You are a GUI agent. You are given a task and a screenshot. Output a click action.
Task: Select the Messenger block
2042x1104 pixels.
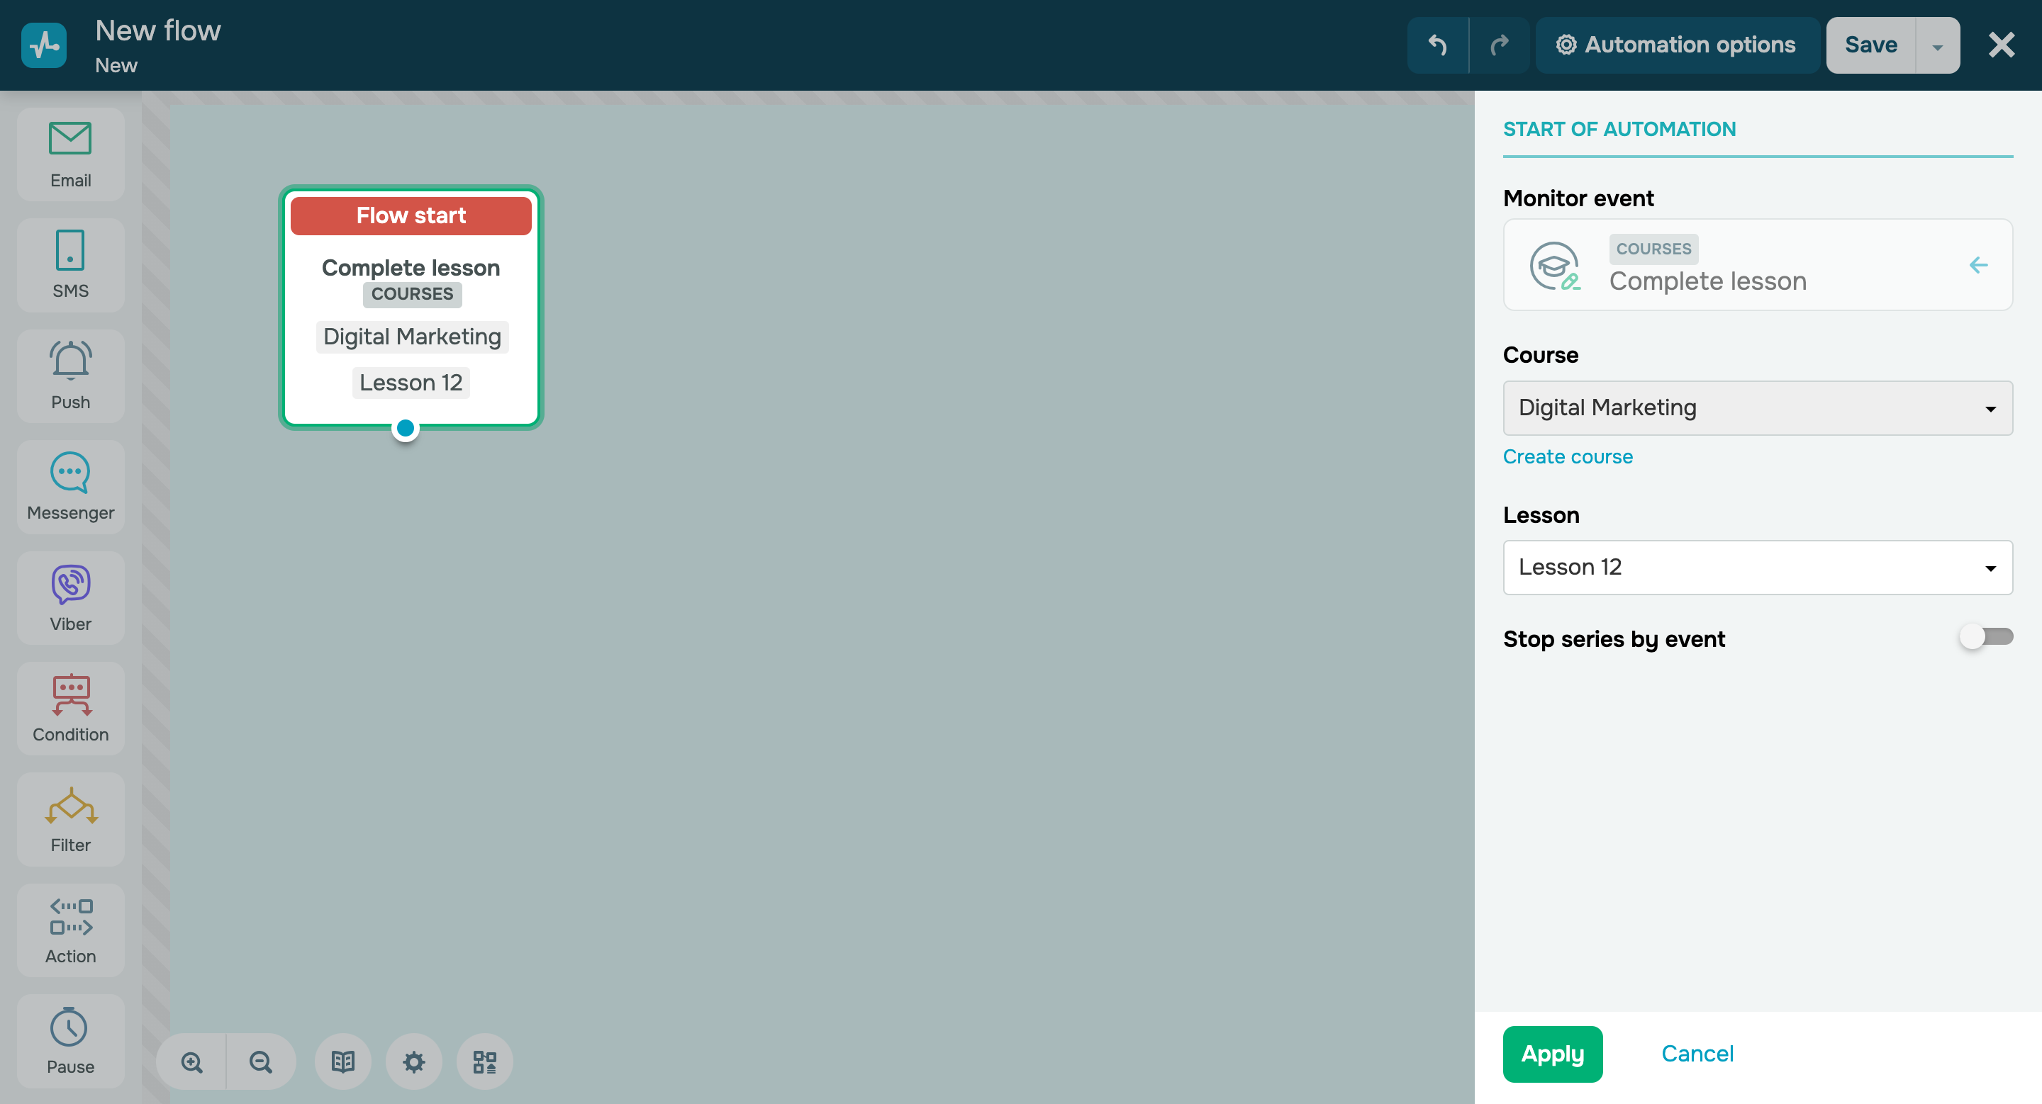[x=69, y=486]
